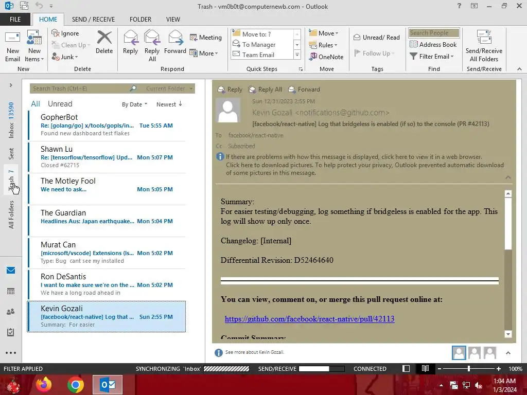Screen dimensions: 527x395
Task: Switch to Tasks view
Action: pyautogui.click(x=11, y=332)
